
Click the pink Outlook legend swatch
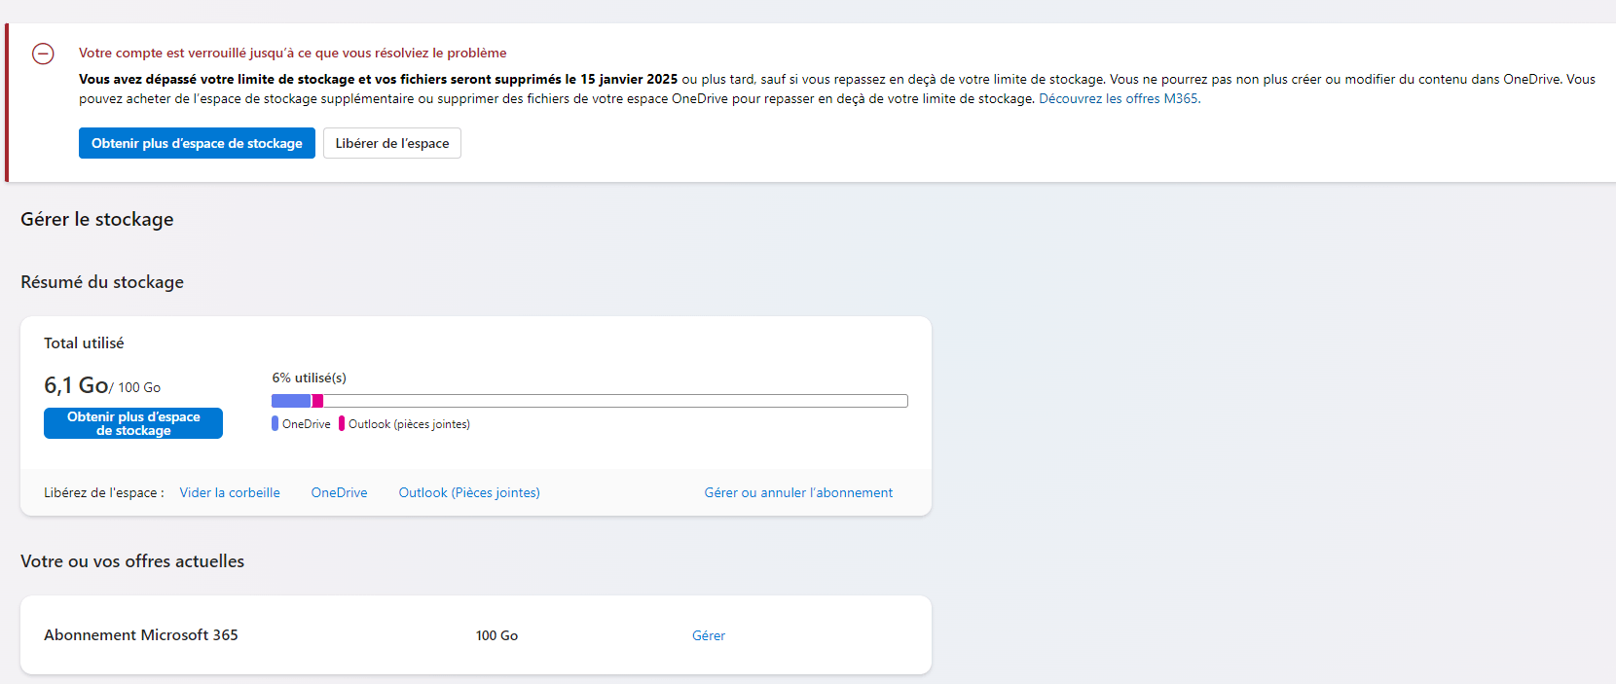point(342,423)
